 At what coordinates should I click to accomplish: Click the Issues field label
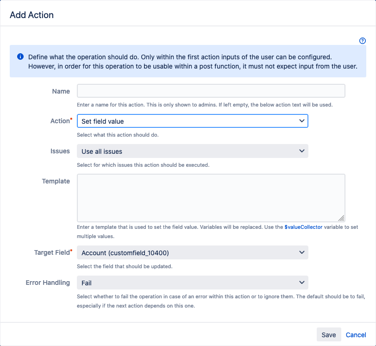tap(60, 151)
